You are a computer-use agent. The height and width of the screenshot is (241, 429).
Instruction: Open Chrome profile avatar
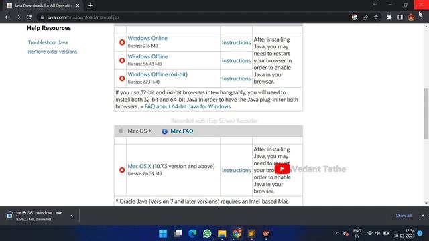click(x=411, y=17)
